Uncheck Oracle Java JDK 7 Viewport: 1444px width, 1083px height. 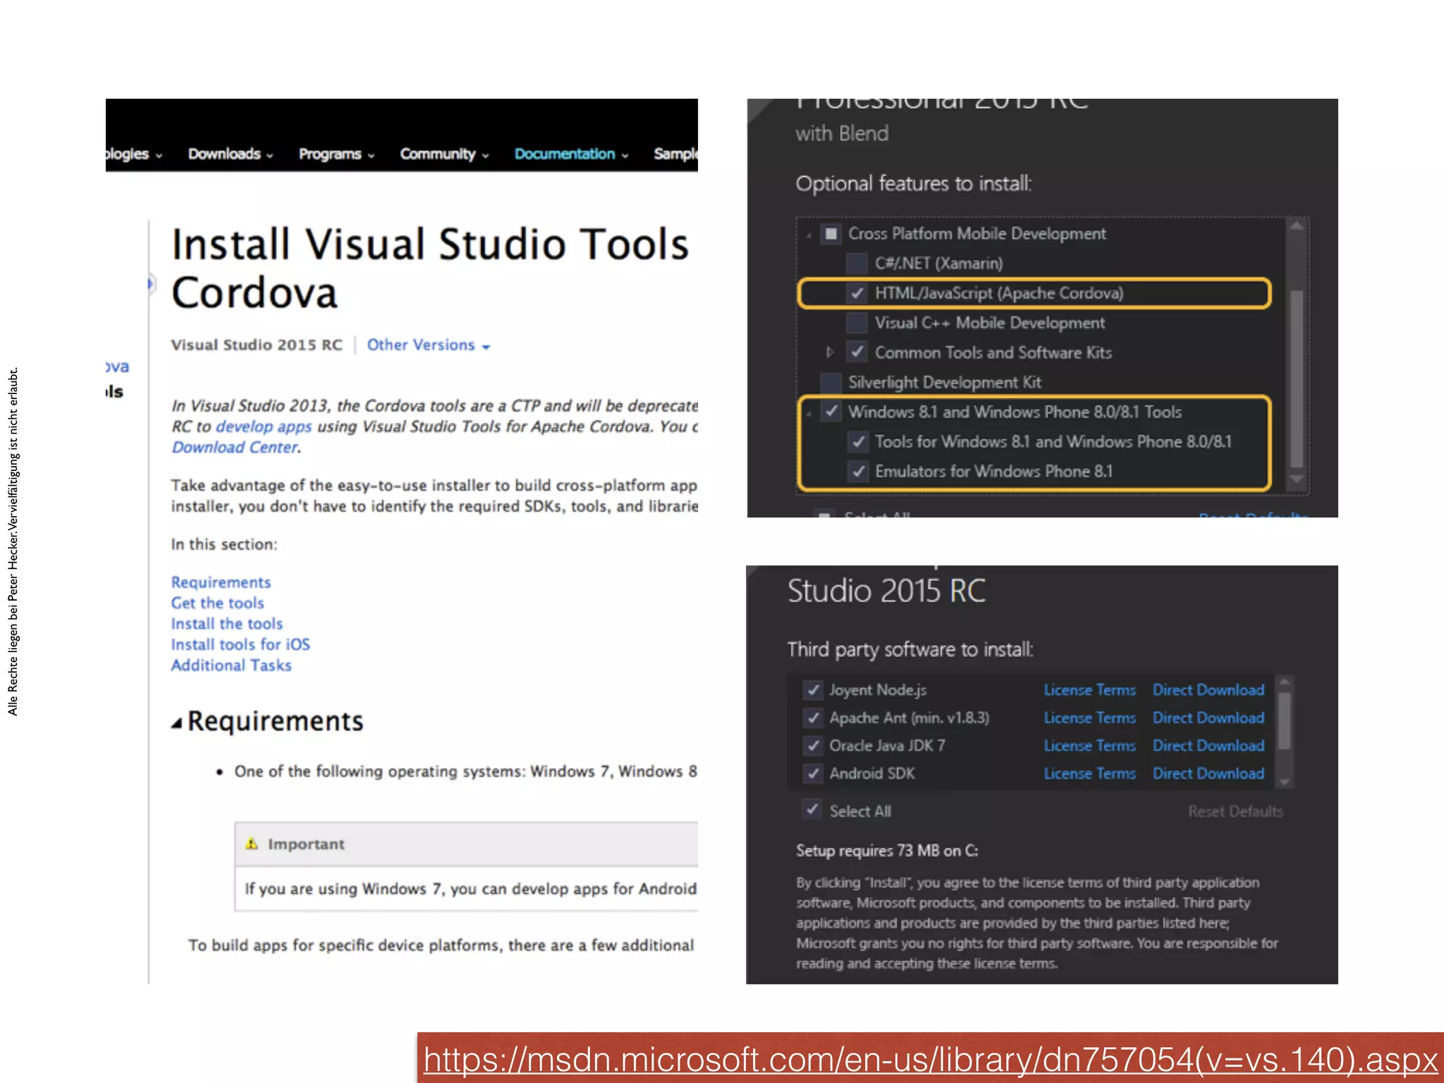[813, 745]
